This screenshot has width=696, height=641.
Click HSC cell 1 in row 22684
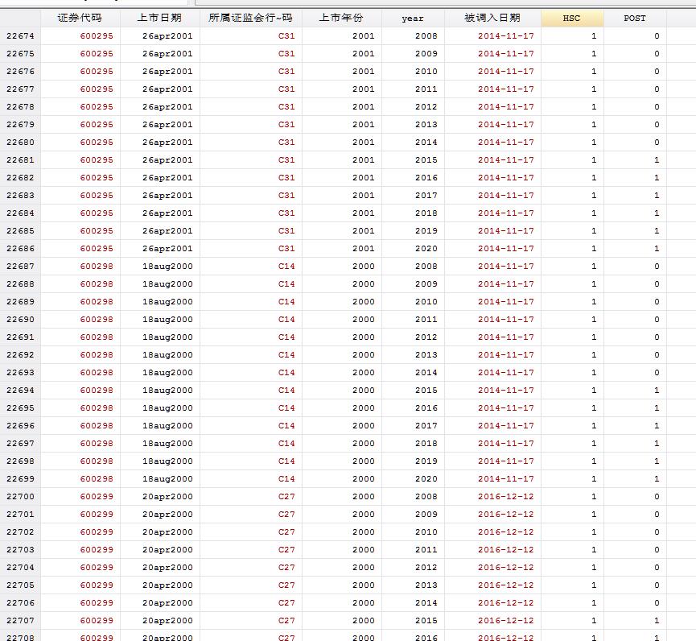(573, 213)
